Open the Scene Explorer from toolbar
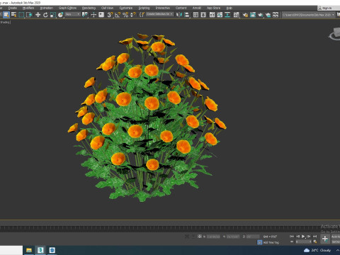 195,15
